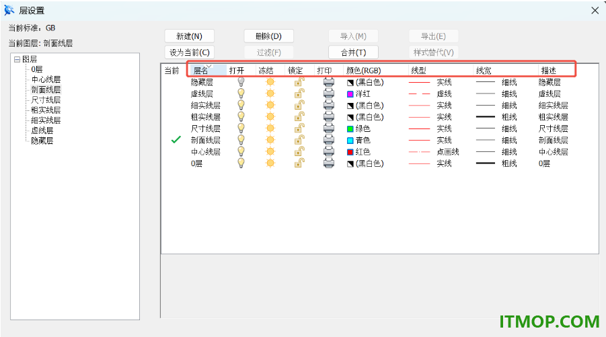Open green color swatch of 尺寸线层

click(350, 128)
